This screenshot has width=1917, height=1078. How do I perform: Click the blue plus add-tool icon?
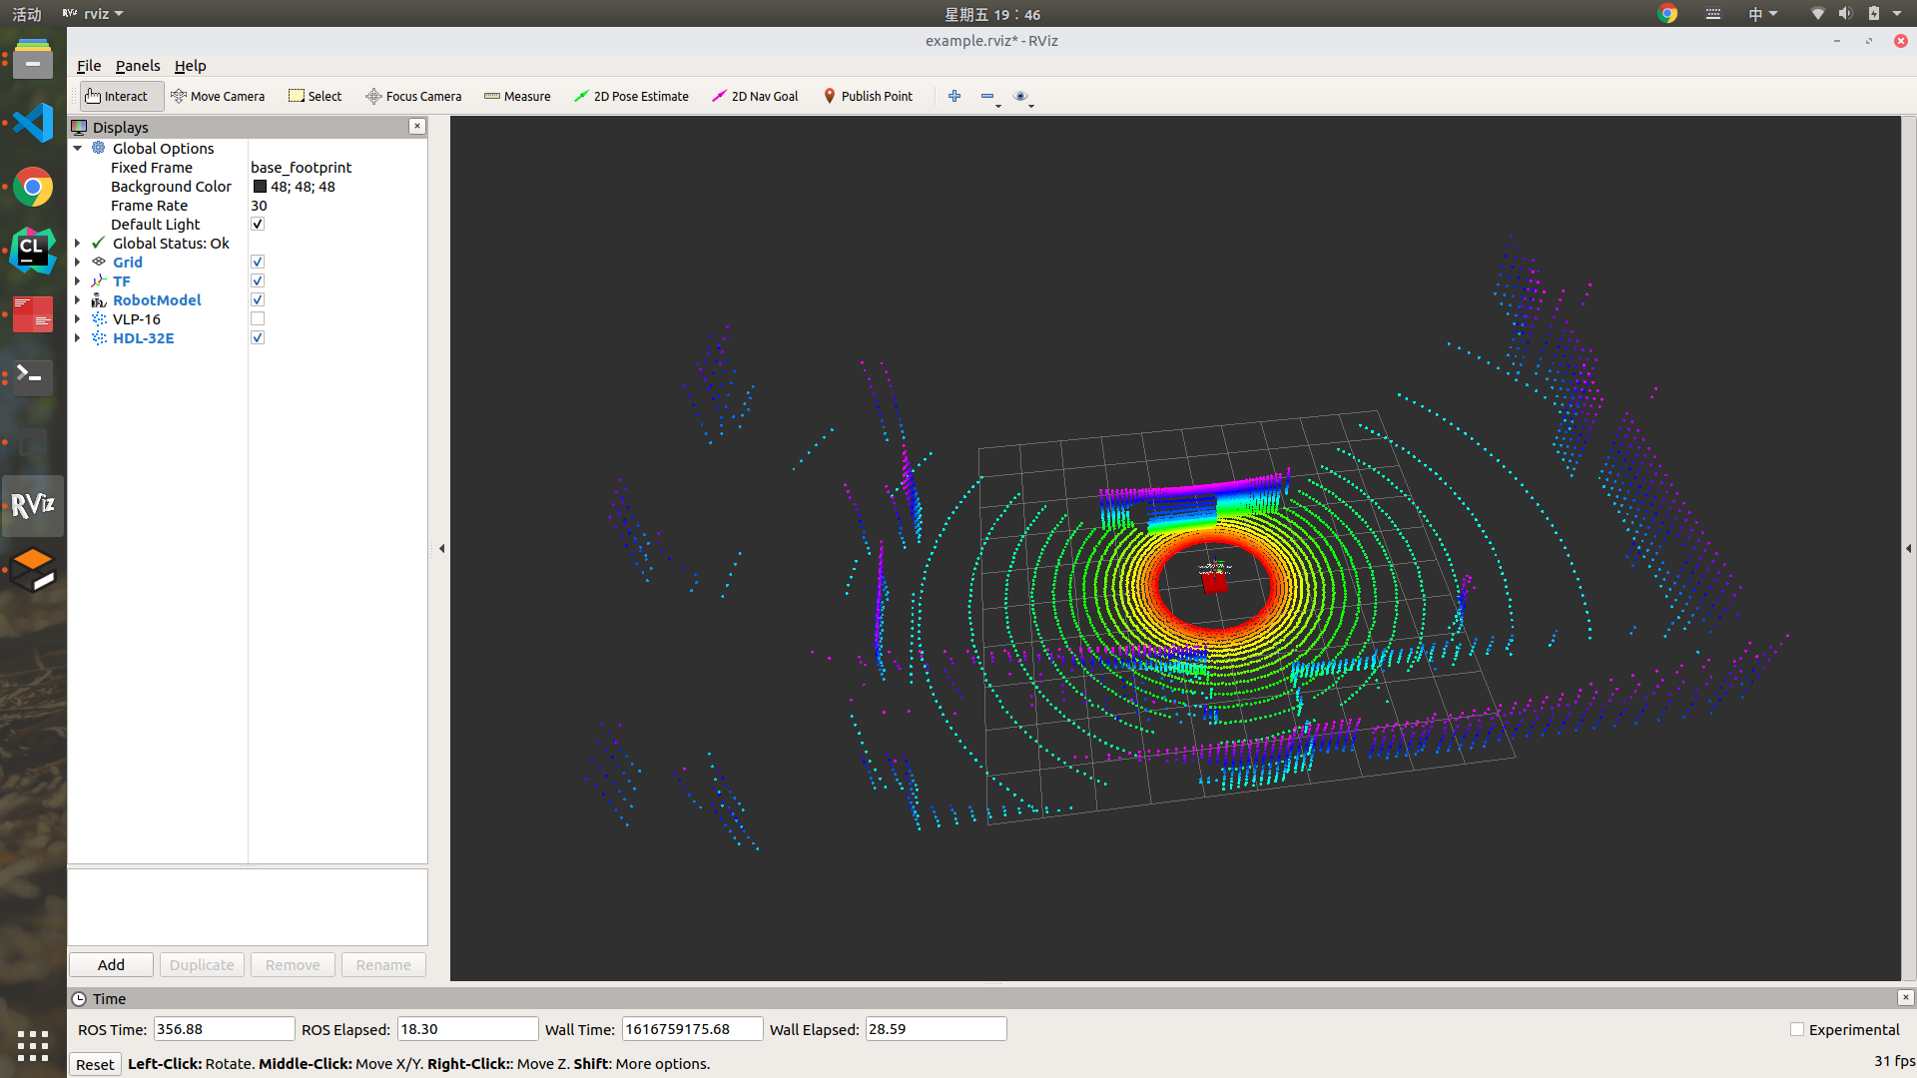click(955, 96)
